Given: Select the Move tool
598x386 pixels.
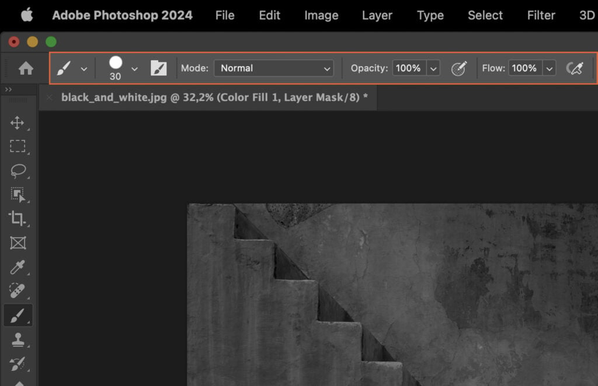Looking at the screenshot, I should click(18, 123).
